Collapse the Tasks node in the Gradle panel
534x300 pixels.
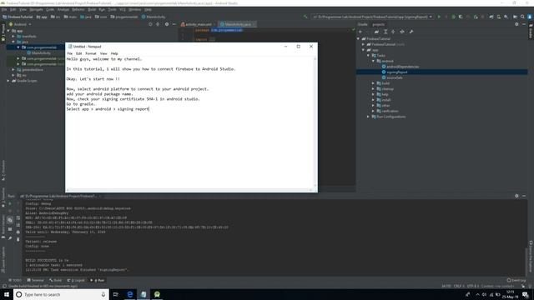pos(368,56)
